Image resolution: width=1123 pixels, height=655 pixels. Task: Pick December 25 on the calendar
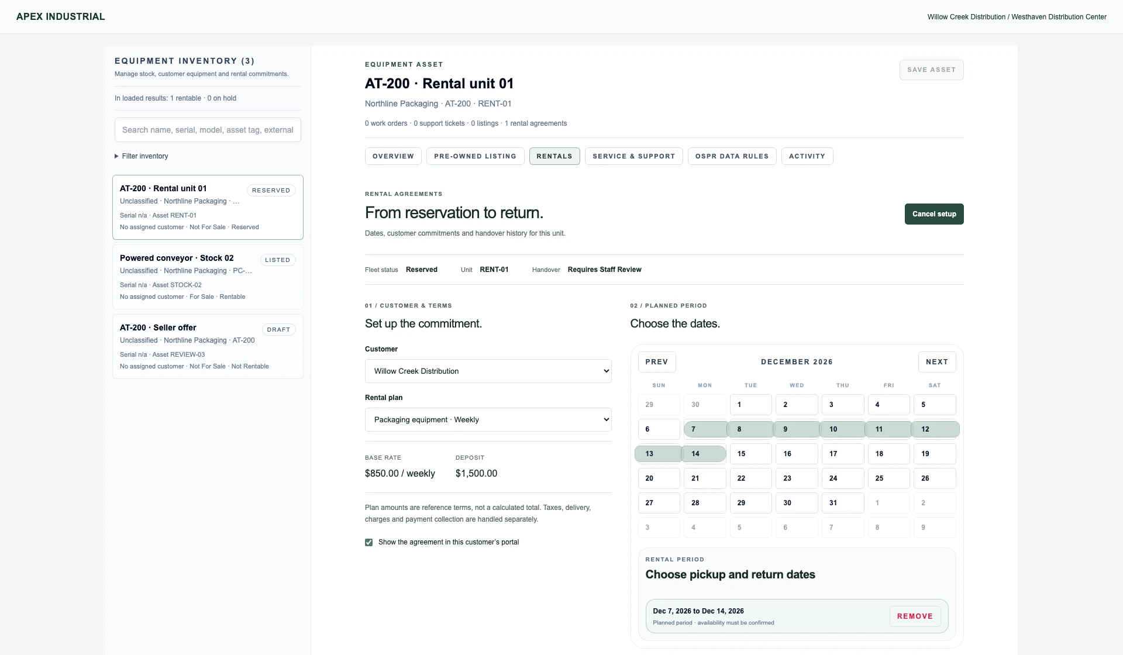click(x=888, y=478)
